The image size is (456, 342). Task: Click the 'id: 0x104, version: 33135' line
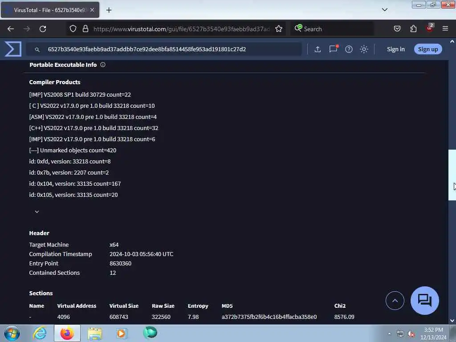point(75,183)
